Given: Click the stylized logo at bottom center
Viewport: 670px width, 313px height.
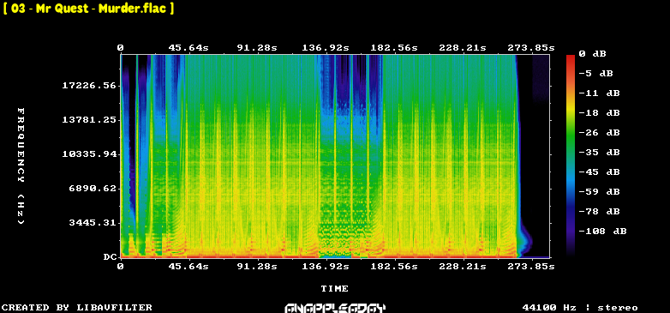Looking at the screenshot, I should 335,308.
